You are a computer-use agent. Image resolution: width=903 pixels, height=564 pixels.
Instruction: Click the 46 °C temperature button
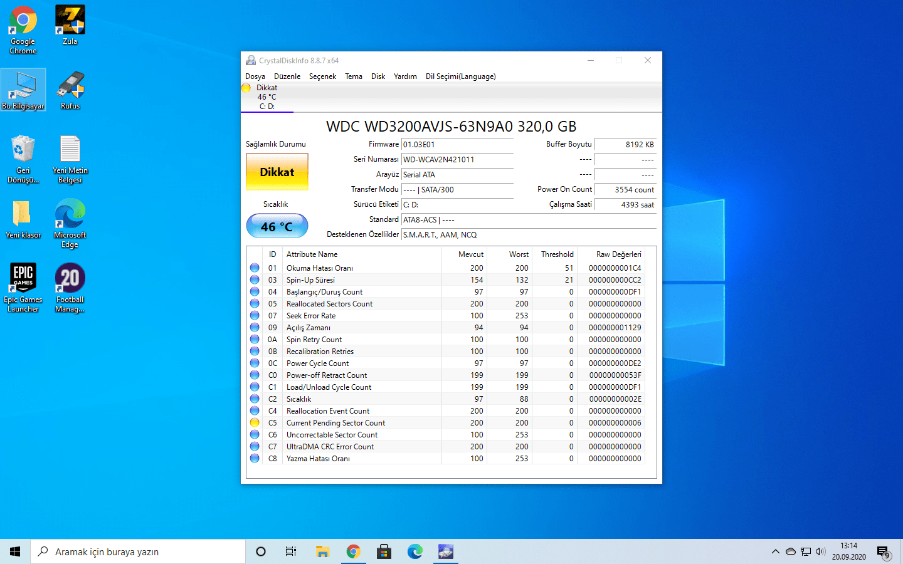coord(277,226)
